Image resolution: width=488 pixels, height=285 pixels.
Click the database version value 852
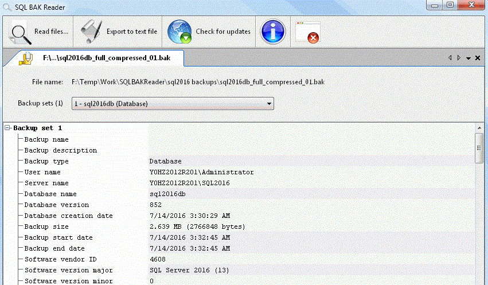[x=155, y=205]
